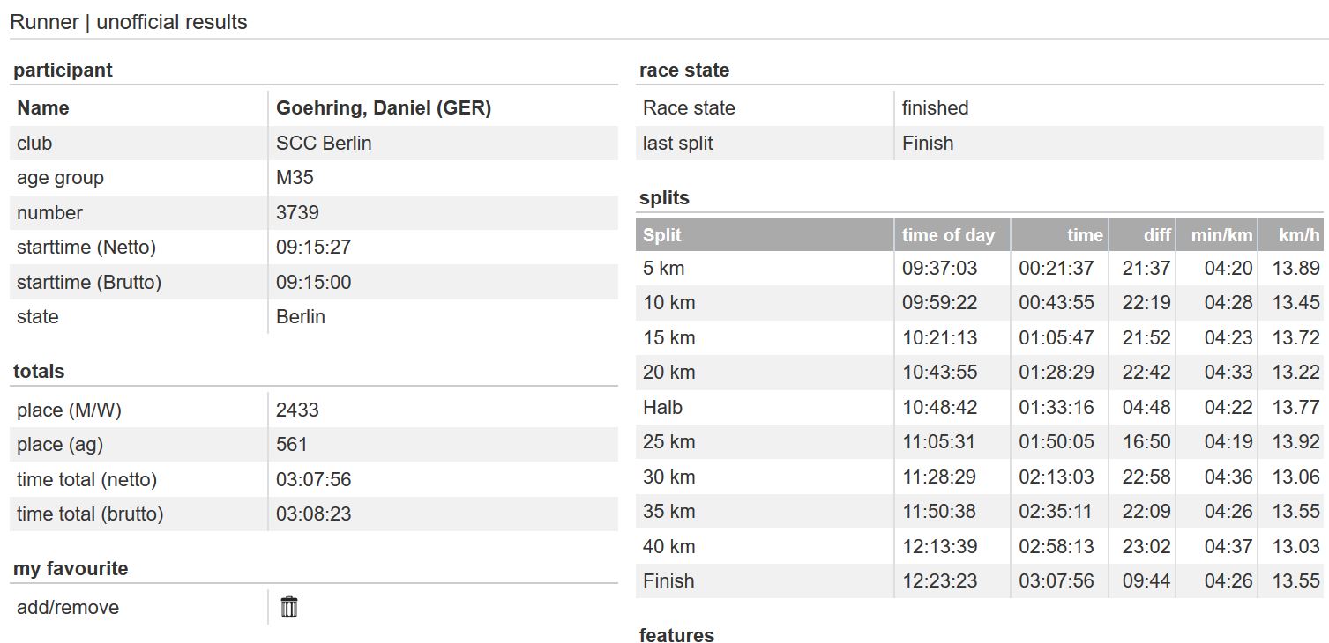Click the Race state value finished
The height and width of the screenshot is (643, 1329).
point(935,108)
